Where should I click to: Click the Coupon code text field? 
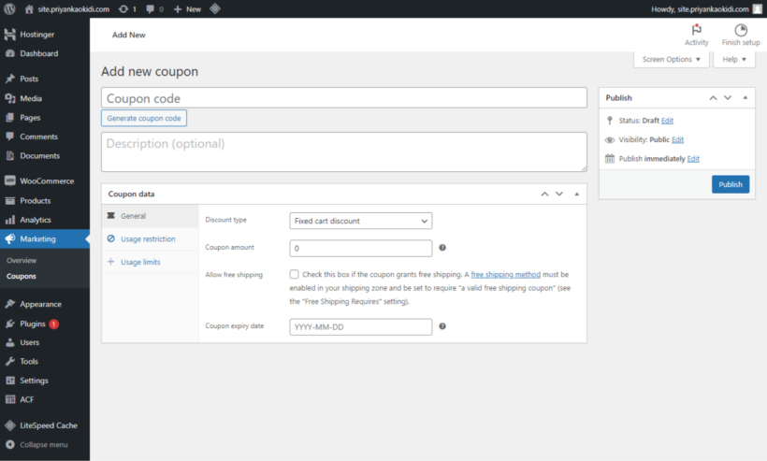344,98
